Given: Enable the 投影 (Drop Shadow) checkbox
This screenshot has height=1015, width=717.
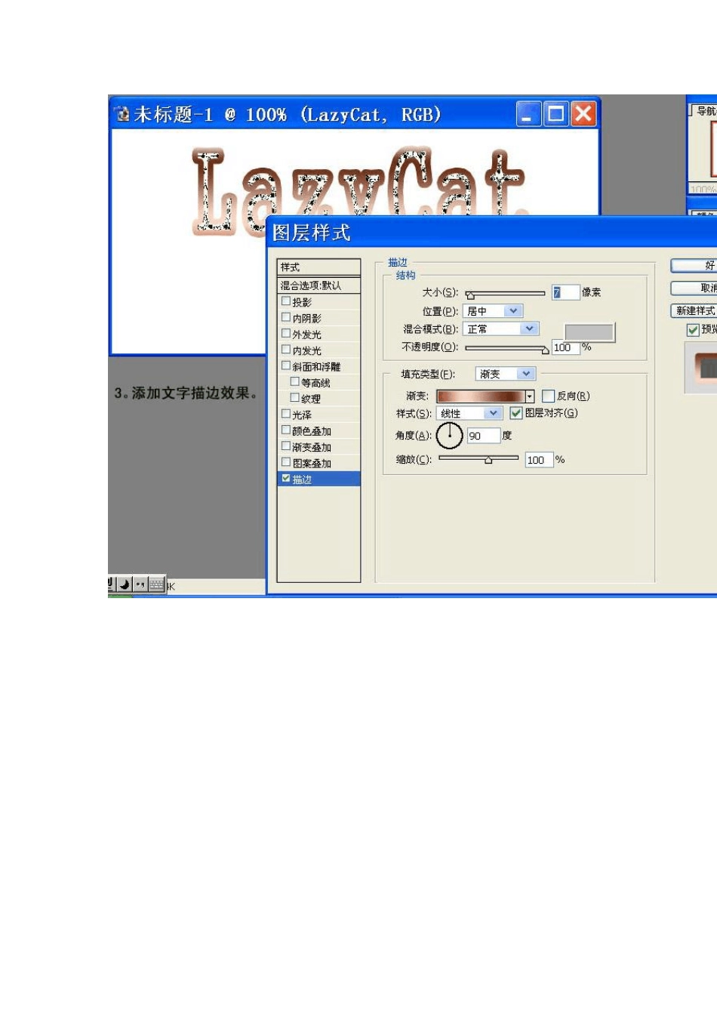Looking at the screenshot, I should pyautogui.click(x=286, y=301).
